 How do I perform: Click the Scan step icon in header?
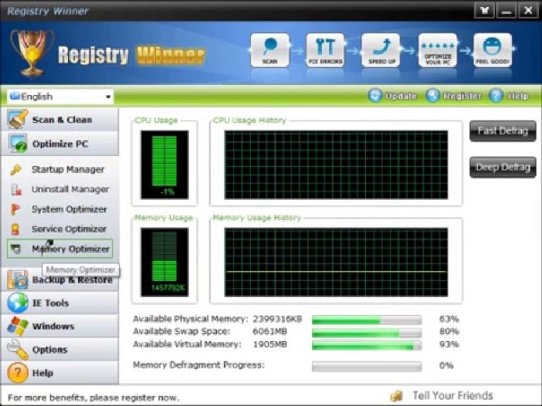tap(270, 50)
